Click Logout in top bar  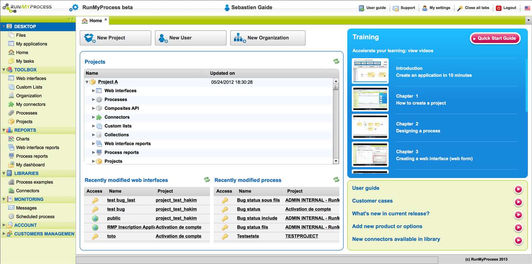(x=506, y=8)
